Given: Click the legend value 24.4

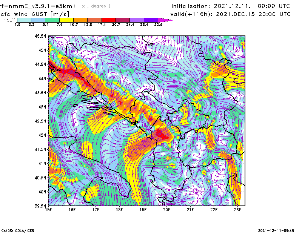Looking at the screenshot, I should [130, 25].
